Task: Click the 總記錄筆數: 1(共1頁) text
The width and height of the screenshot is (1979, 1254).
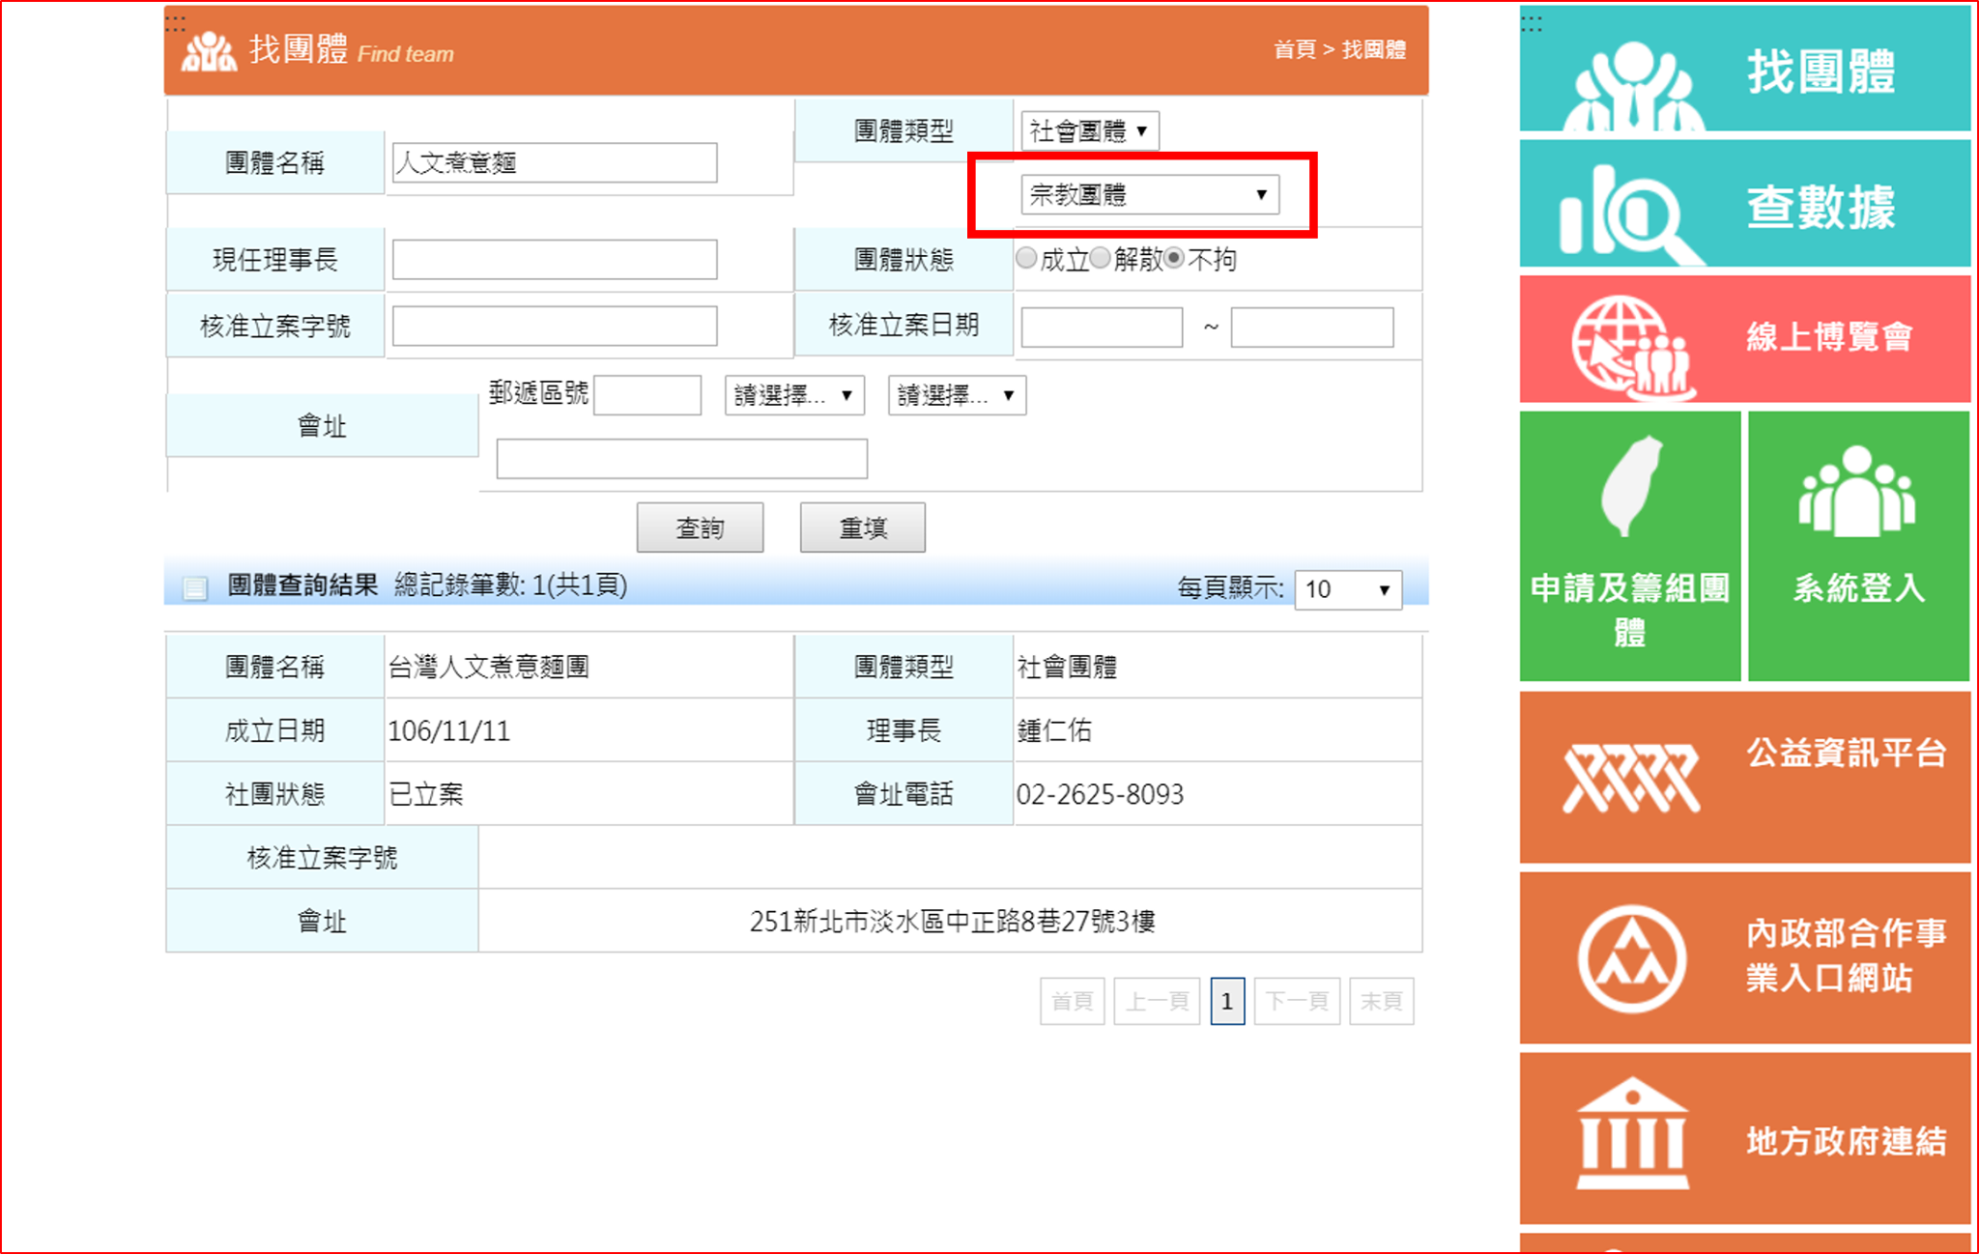Action: (510, 584)
